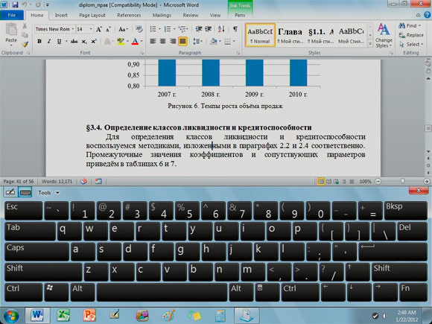Click zoom out minus button

click(x=378, y=181)
